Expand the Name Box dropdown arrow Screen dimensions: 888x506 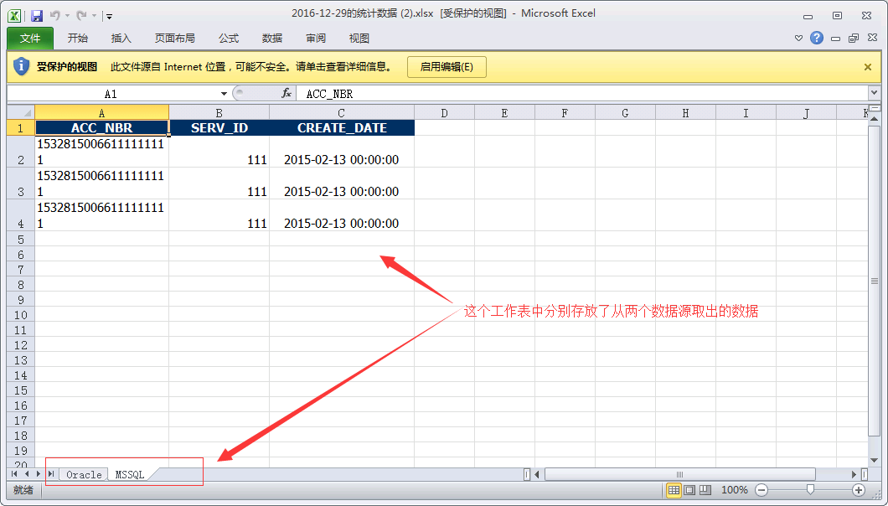[224, 94]
